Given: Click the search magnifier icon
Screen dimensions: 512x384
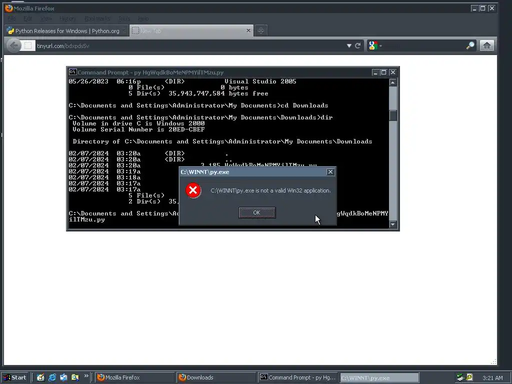Looking at the screenshot, I should click(x=470, y=45).
